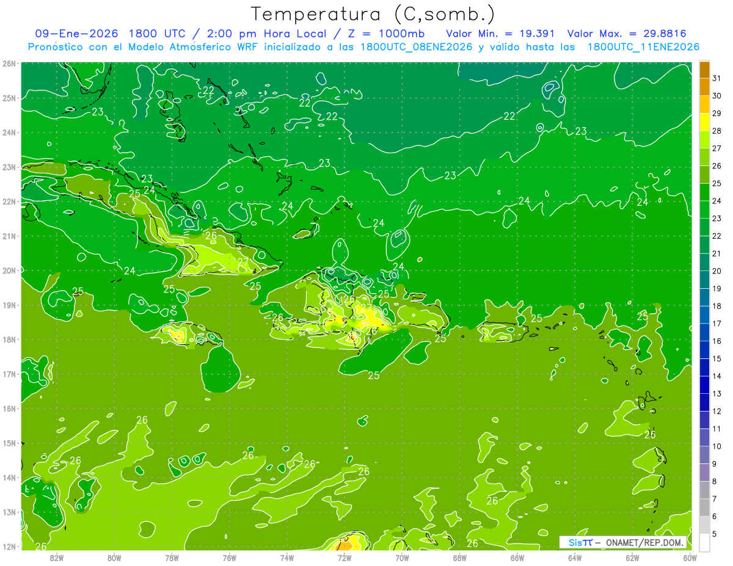Click the gray swatch between 6 and 7
Screen dimensions: 733x566
tap(705, 507)
